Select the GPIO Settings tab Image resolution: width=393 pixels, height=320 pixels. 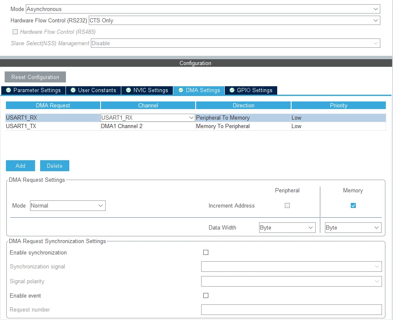[251, 90]
